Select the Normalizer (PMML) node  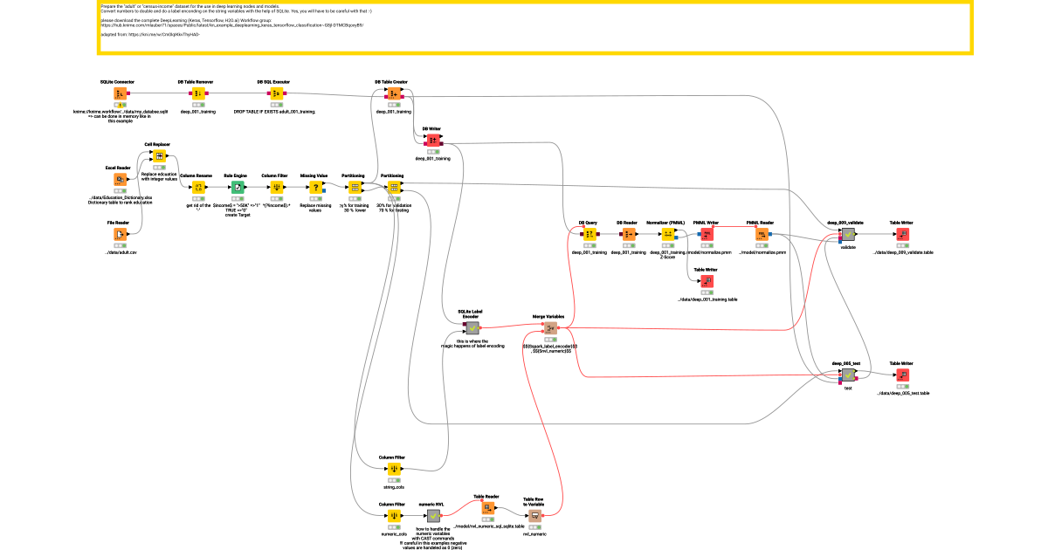[x=668, y=234]
